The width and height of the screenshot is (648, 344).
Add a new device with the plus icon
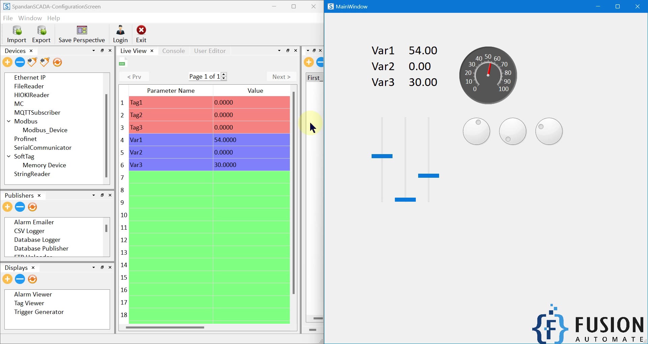(x=7, y=62)
